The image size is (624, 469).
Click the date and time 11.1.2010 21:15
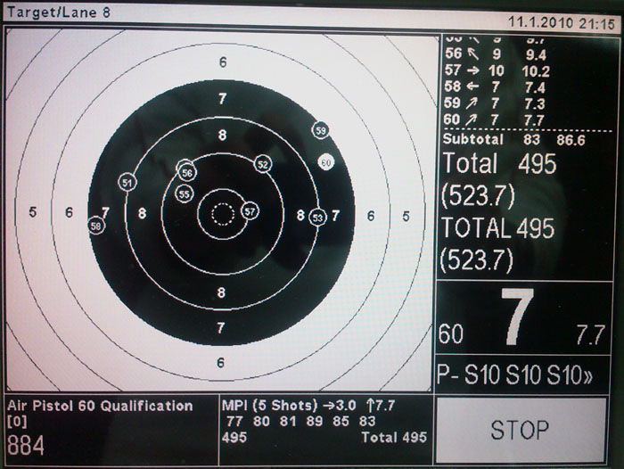point(562,22)
